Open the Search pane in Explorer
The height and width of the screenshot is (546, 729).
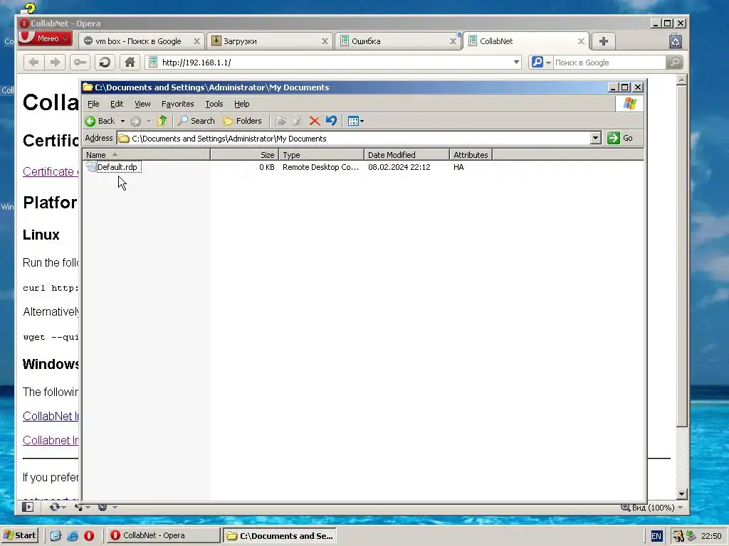coord(196,121)
